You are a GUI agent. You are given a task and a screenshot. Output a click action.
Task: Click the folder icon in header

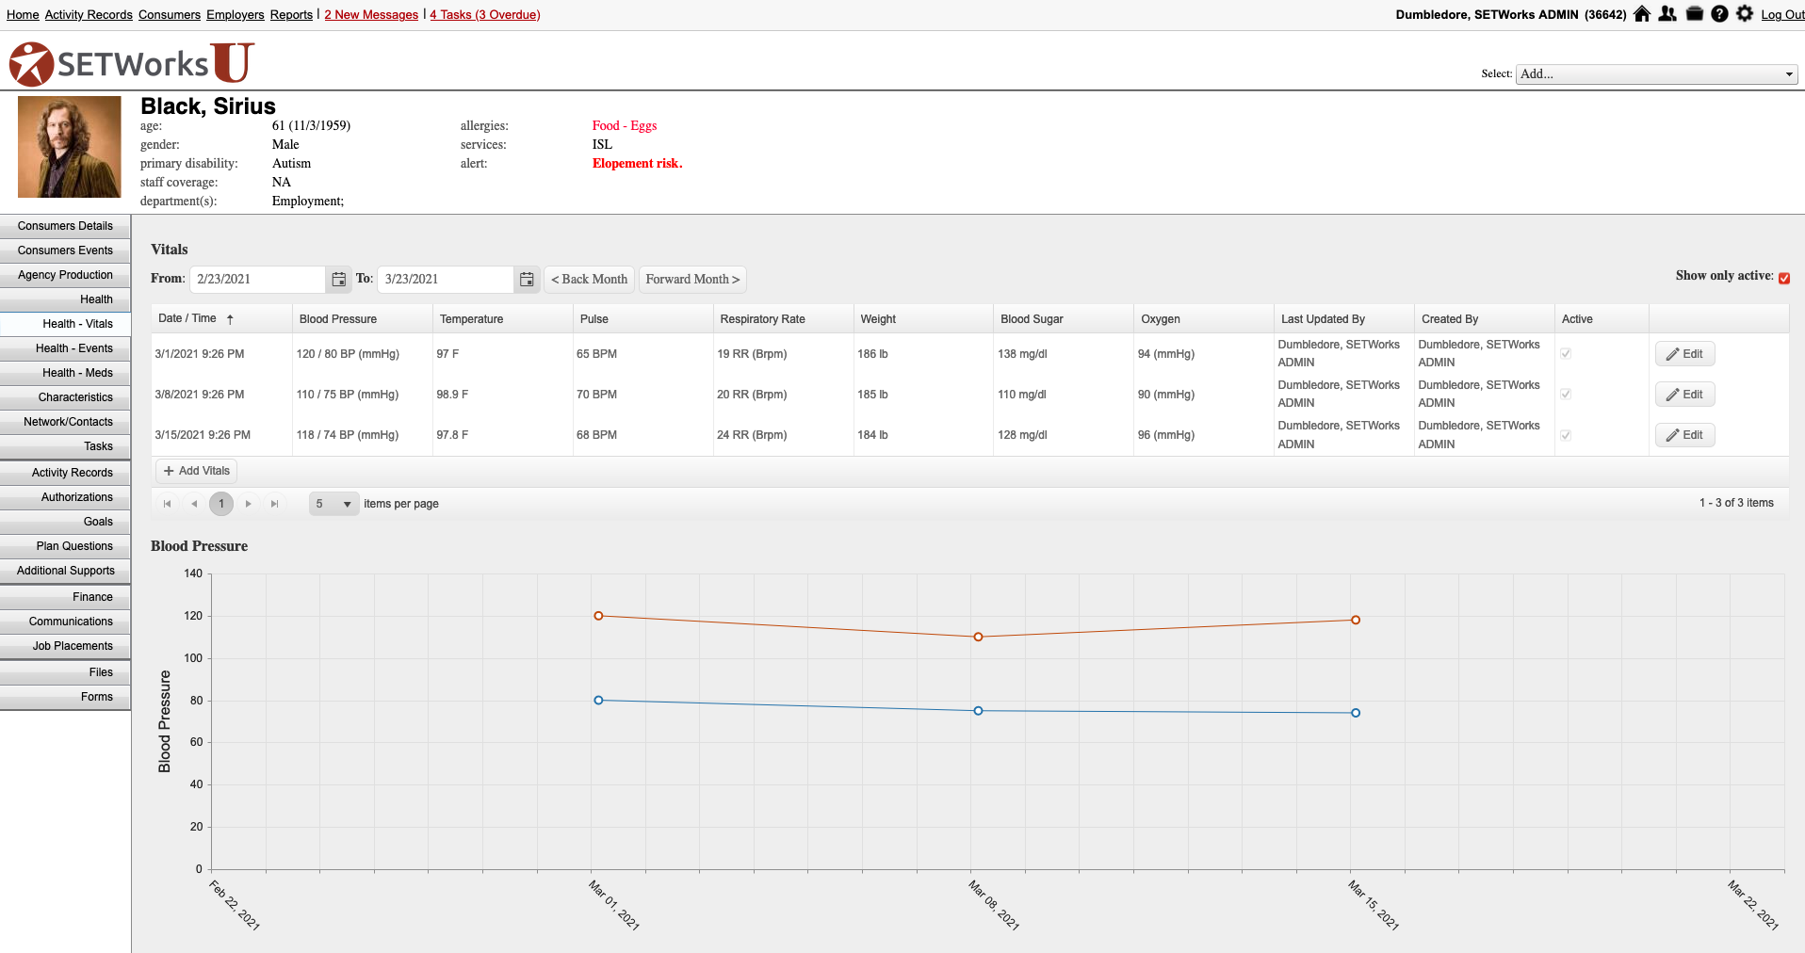click(1694, 14)
